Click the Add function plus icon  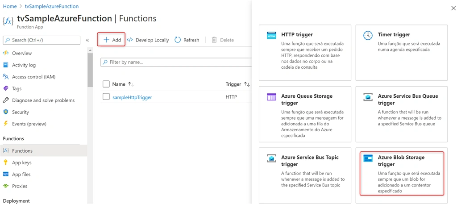click(106, 40)
